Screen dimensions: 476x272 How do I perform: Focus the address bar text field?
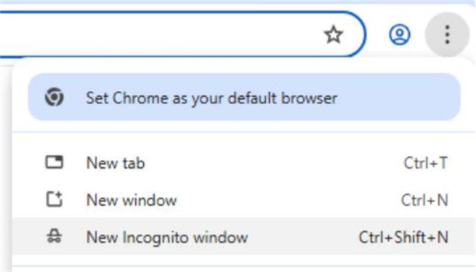pyautogui.click(x=158, y=35)
